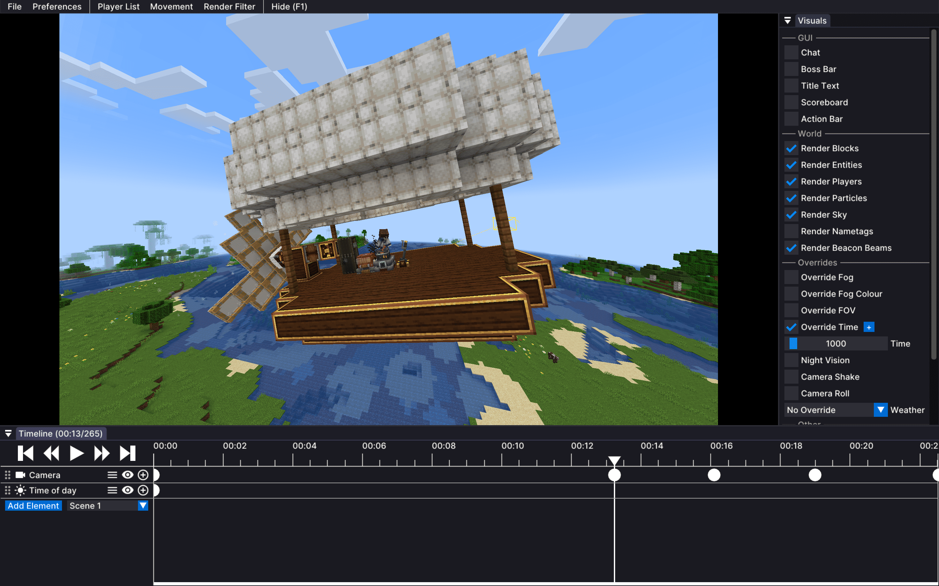Fast forward the timeline playback
Image resolution: width=939 pixels, height=586 pixels.
coord(102,453)
